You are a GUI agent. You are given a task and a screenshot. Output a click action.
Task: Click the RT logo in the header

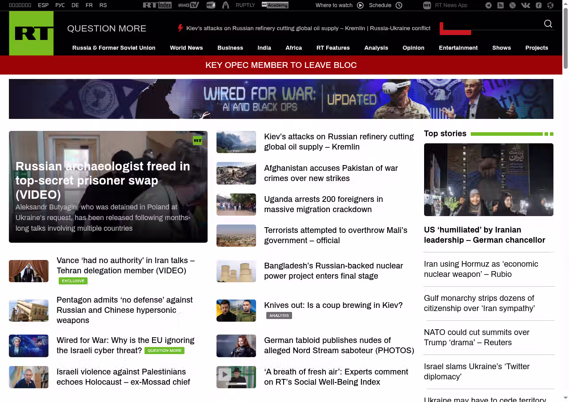pyautogui.click(x=31, y=33)
